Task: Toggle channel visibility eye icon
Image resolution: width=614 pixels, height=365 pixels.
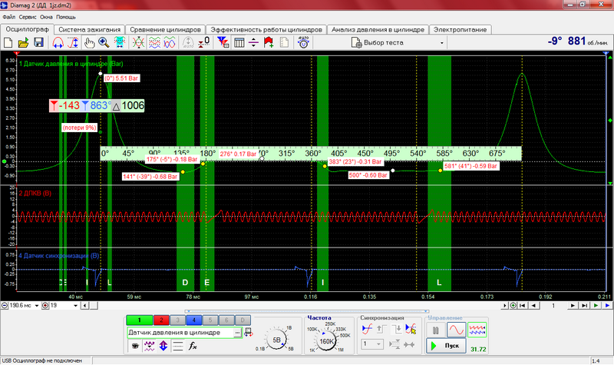Action: (135, 346)
